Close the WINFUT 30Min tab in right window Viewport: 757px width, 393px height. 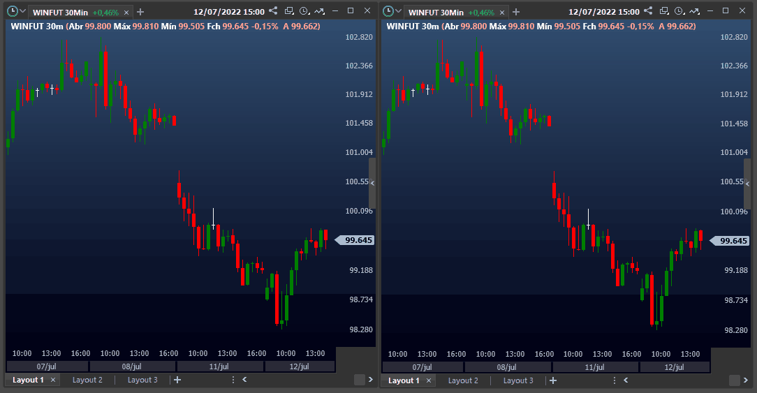[502, 13]
